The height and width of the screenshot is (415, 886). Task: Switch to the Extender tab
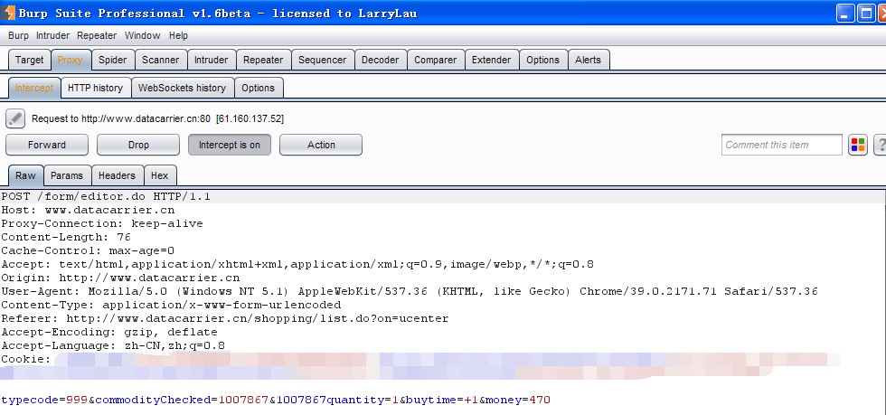tap(492, 60)
